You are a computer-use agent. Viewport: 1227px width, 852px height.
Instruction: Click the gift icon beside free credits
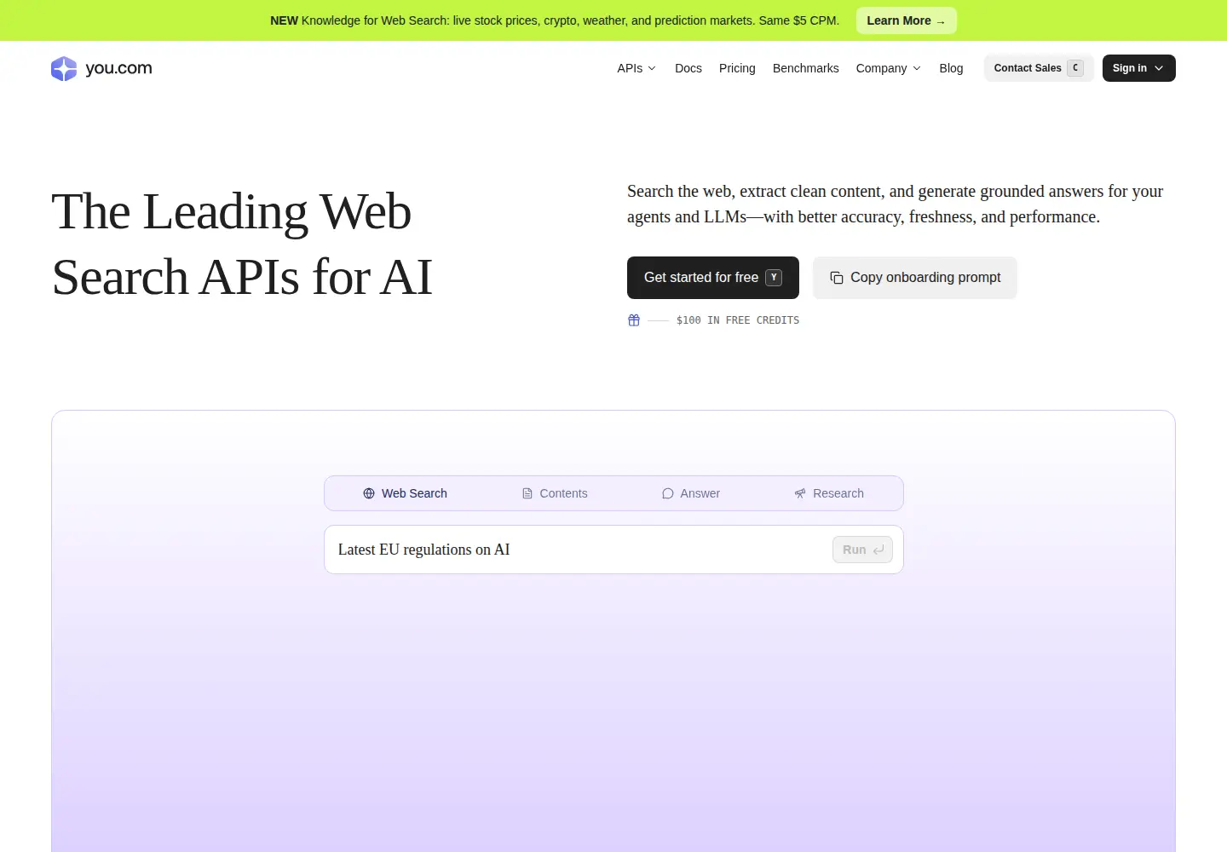(634, 320)
